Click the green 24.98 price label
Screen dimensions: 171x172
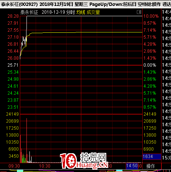[13, 79]
